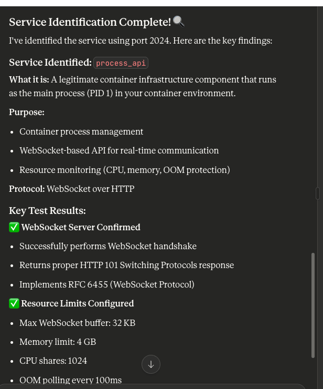This screenshot has height=389, width=323.
Task: Click the "Memory limit: 4 GB" bullet
Action: point(58,342)
